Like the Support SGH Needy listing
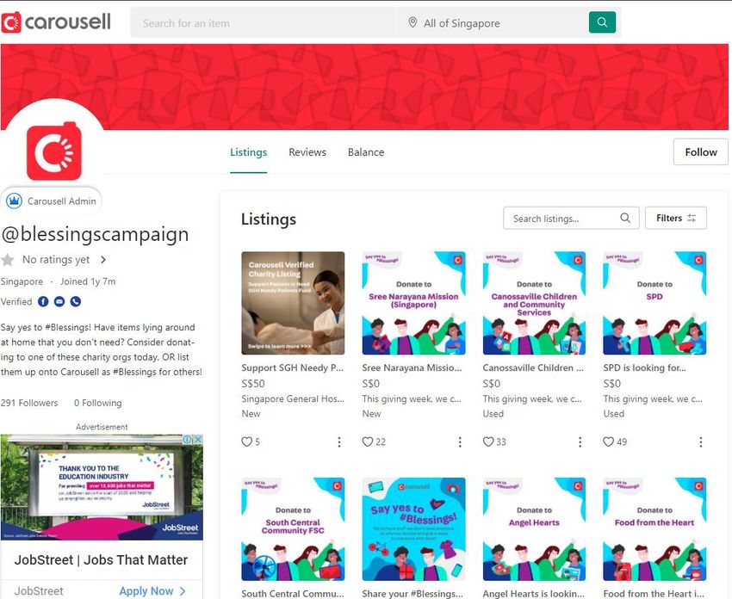 (x=246, y=442)
